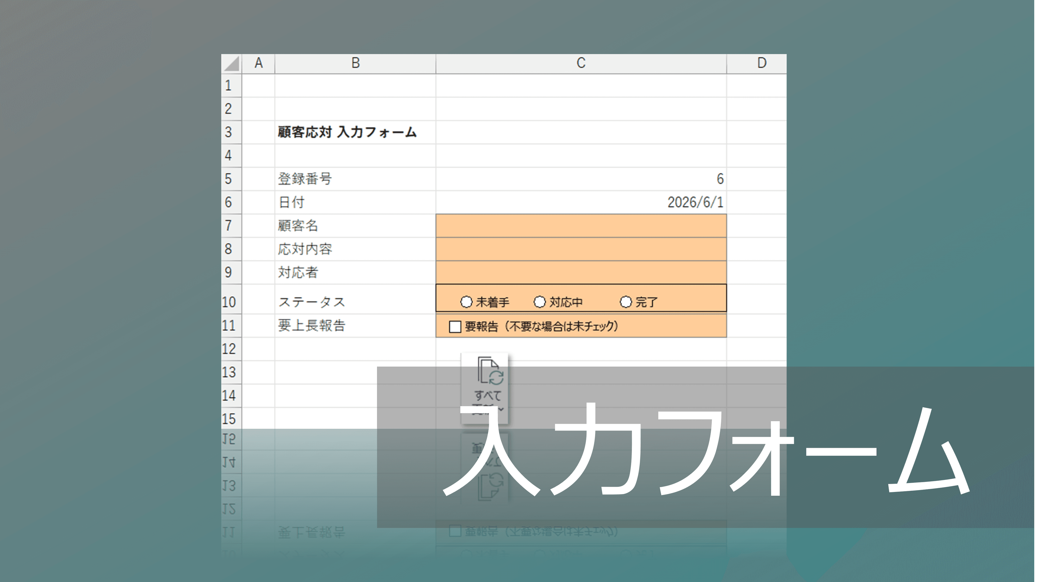Select row 9 header

[x=231, y=272]
